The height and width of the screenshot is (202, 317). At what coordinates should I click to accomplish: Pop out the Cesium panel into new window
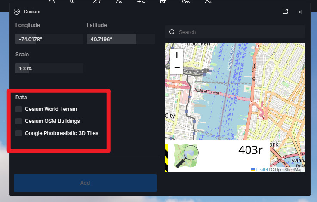click(x=285, y=12)
